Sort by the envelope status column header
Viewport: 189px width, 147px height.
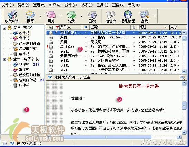click(x=50, y=27)
